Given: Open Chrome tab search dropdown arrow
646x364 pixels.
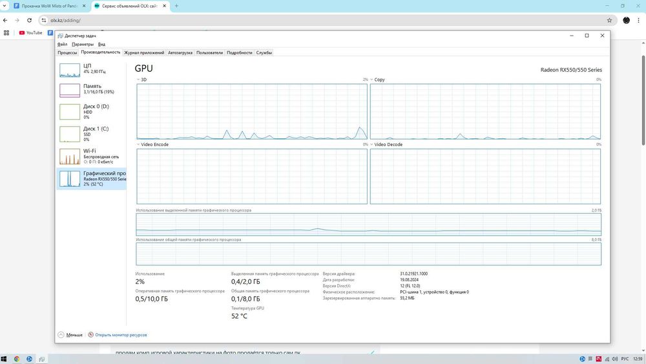Looking at the screenshot, I should 5,6.
